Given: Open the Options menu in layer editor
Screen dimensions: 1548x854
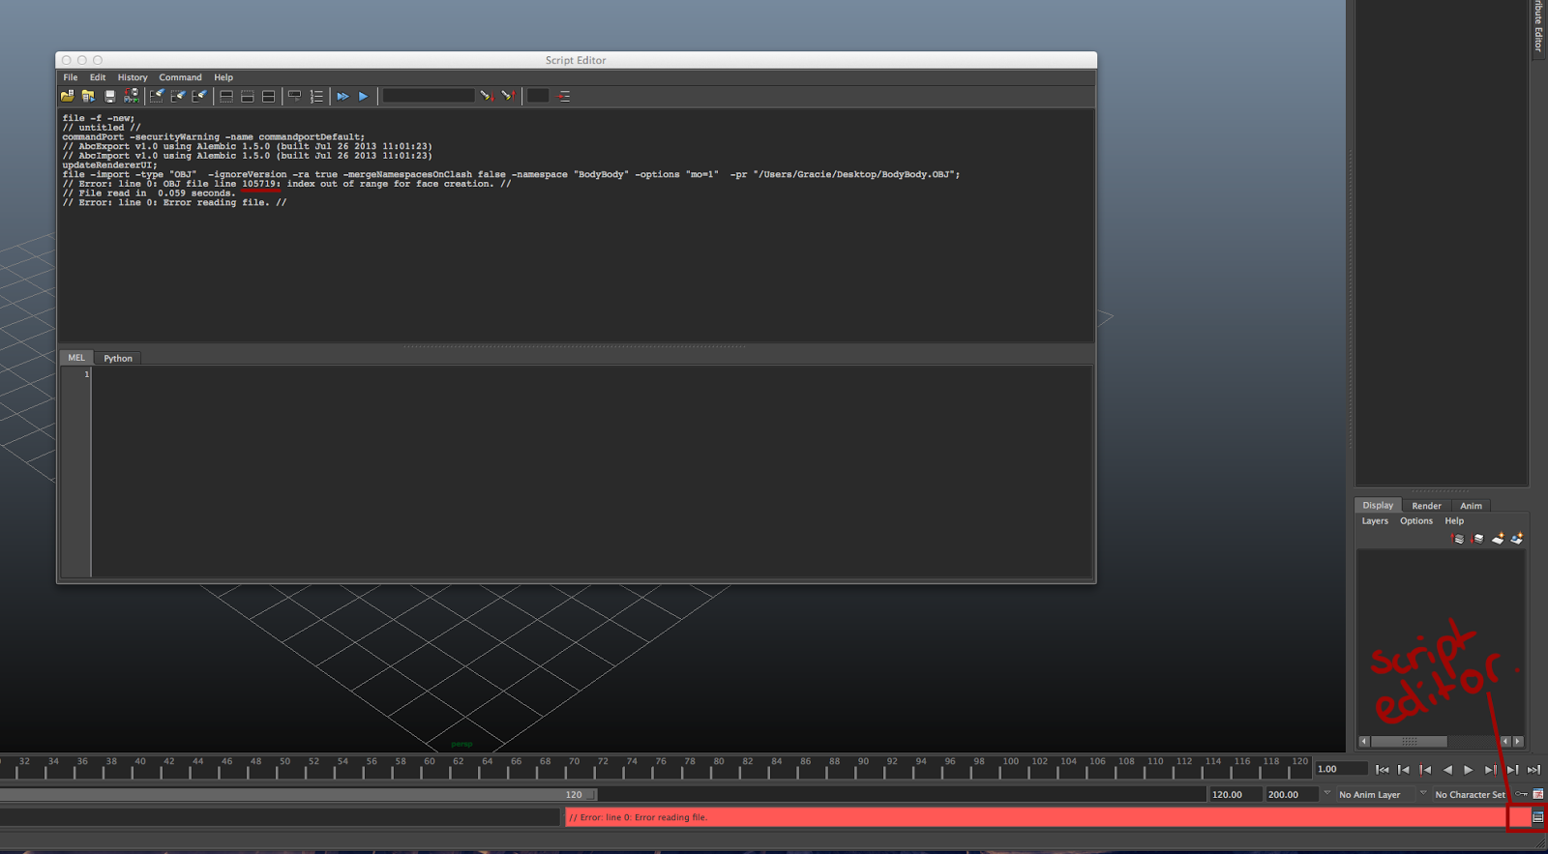Looking at the screenshot, I should pos(1416,520).
